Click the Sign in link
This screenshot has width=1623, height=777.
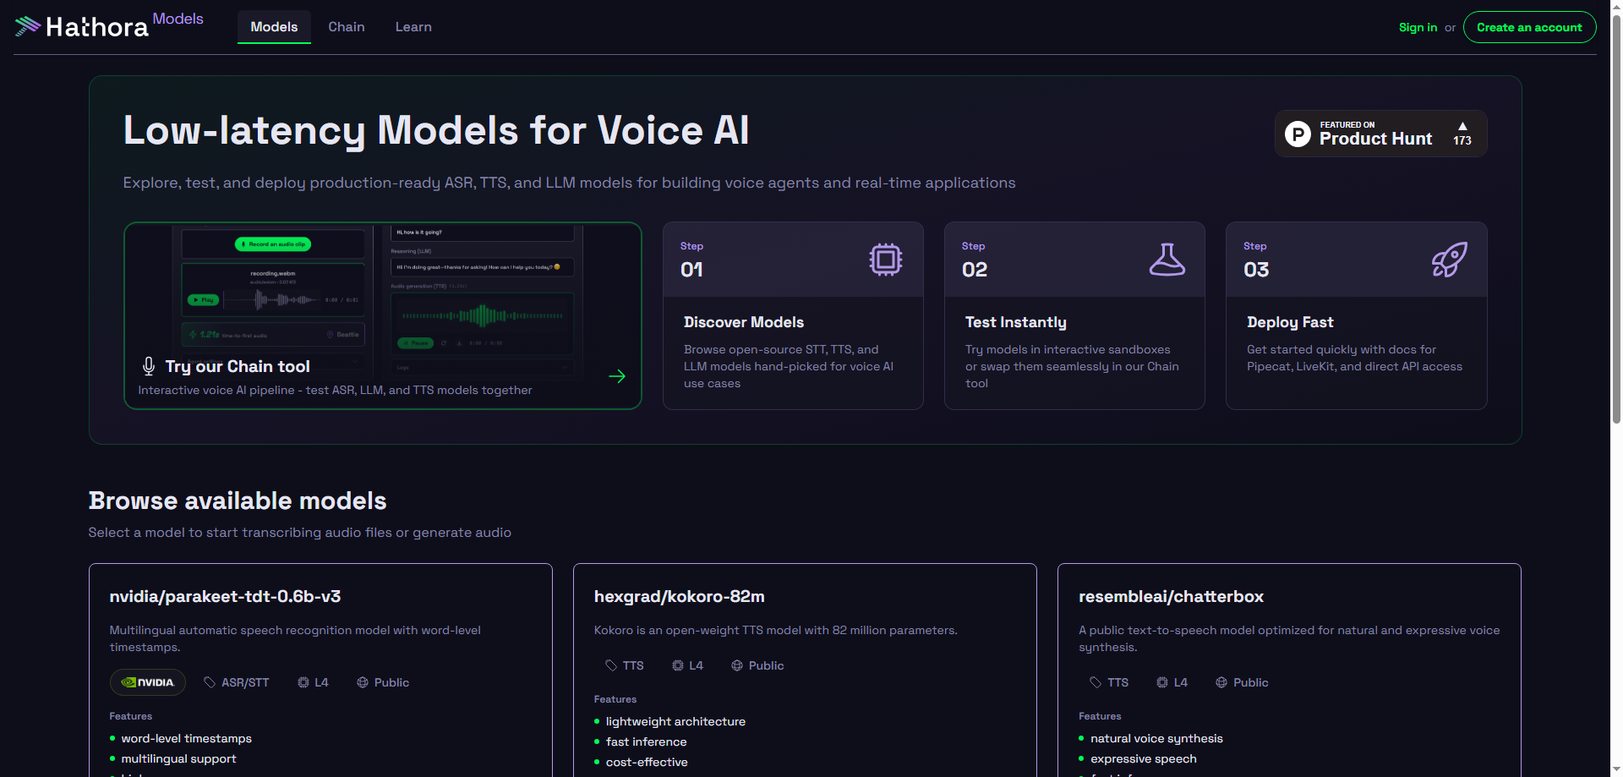click(x=1417, y=26)
